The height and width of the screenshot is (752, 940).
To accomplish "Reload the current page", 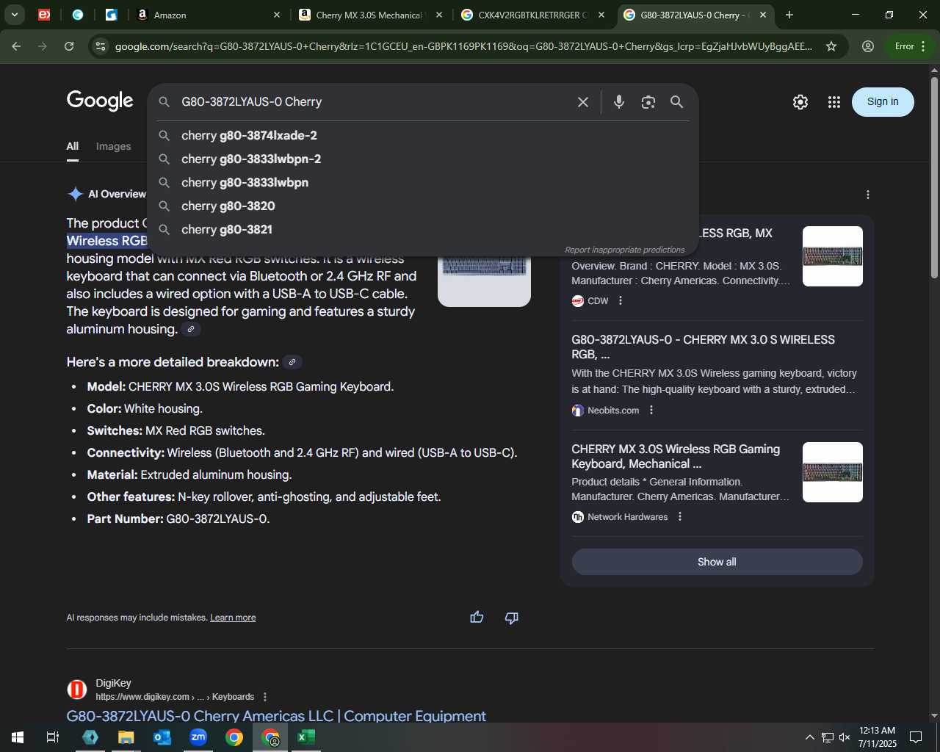I will (69, 46).
